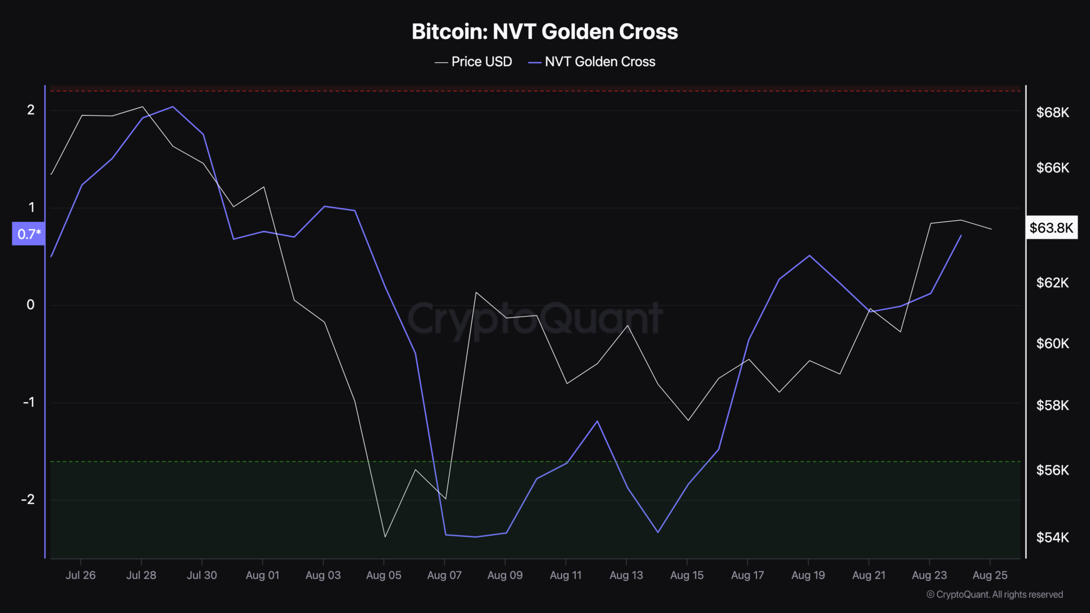Click the 0.7* current value label
The height and width of the screenshot is (613, 1090).
pos(29,234)
